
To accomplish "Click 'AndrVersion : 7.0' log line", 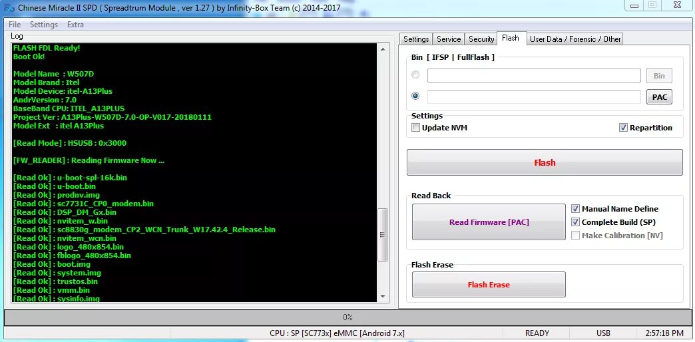I will pos(45,100).
